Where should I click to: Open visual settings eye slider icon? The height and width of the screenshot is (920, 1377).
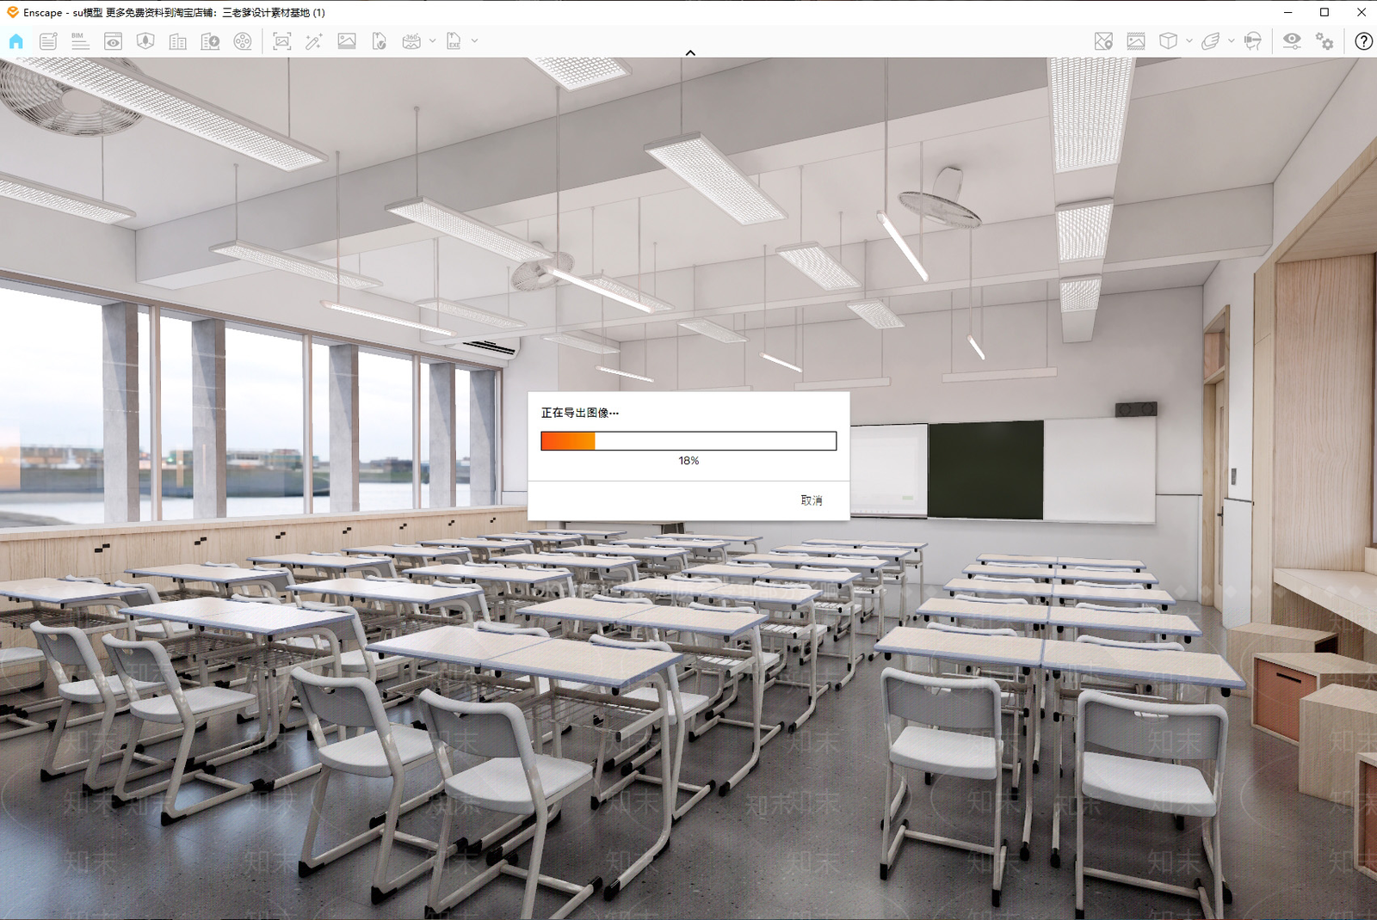pyautogui.click(x=1292, y=41)
